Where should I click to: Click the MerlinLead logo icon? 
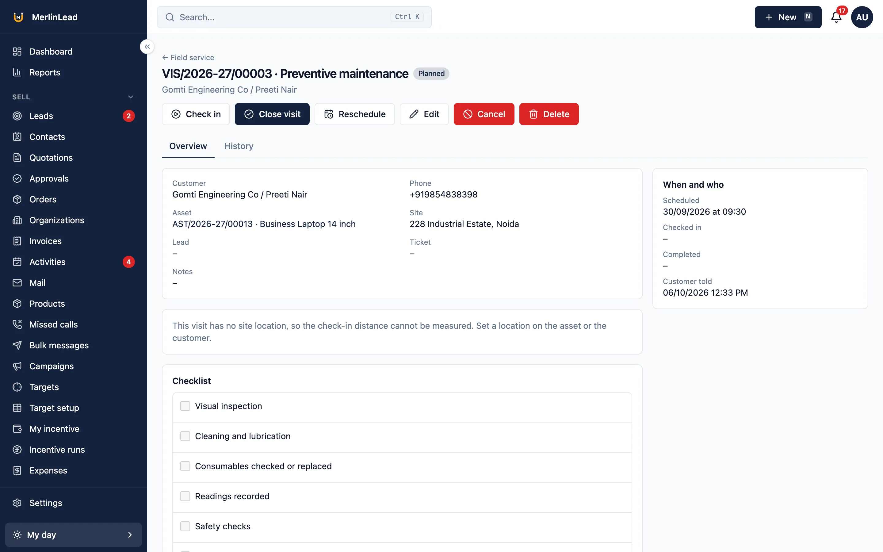point(18,17)
